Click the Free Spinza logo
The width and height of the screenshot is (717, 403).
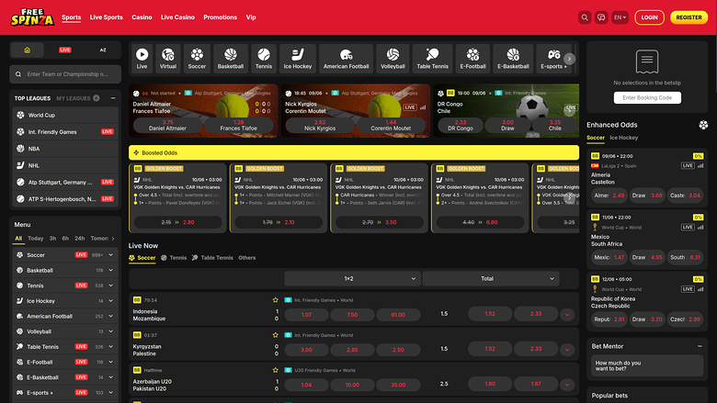point(32,17)
